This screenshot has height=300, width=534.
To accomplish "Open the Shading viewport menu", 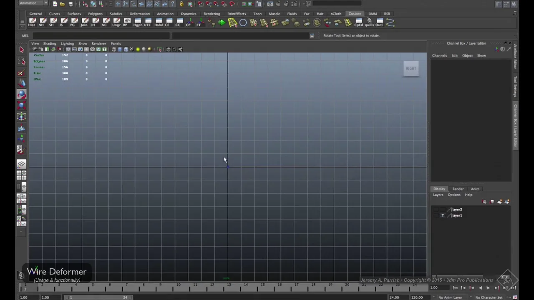I will pyautogui.click(x=49, y=43).
